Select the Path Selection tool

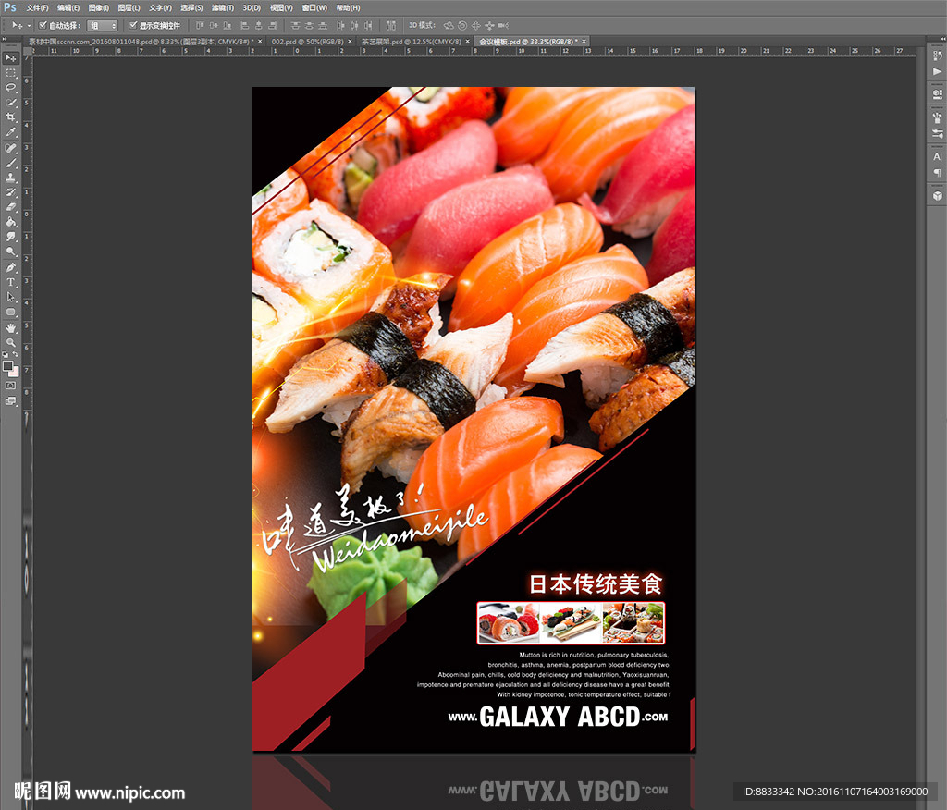(11, 297)
